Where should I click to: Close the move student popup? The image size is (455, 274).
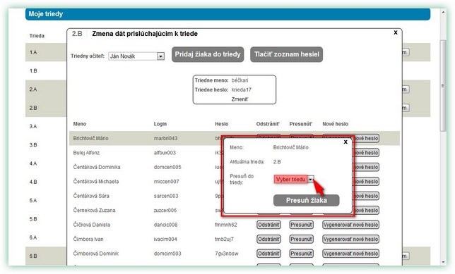(345, 142)
